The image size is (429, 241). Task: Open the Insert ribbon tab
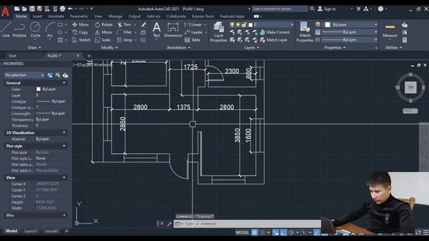pyautogui.click(x=38, y=16)
